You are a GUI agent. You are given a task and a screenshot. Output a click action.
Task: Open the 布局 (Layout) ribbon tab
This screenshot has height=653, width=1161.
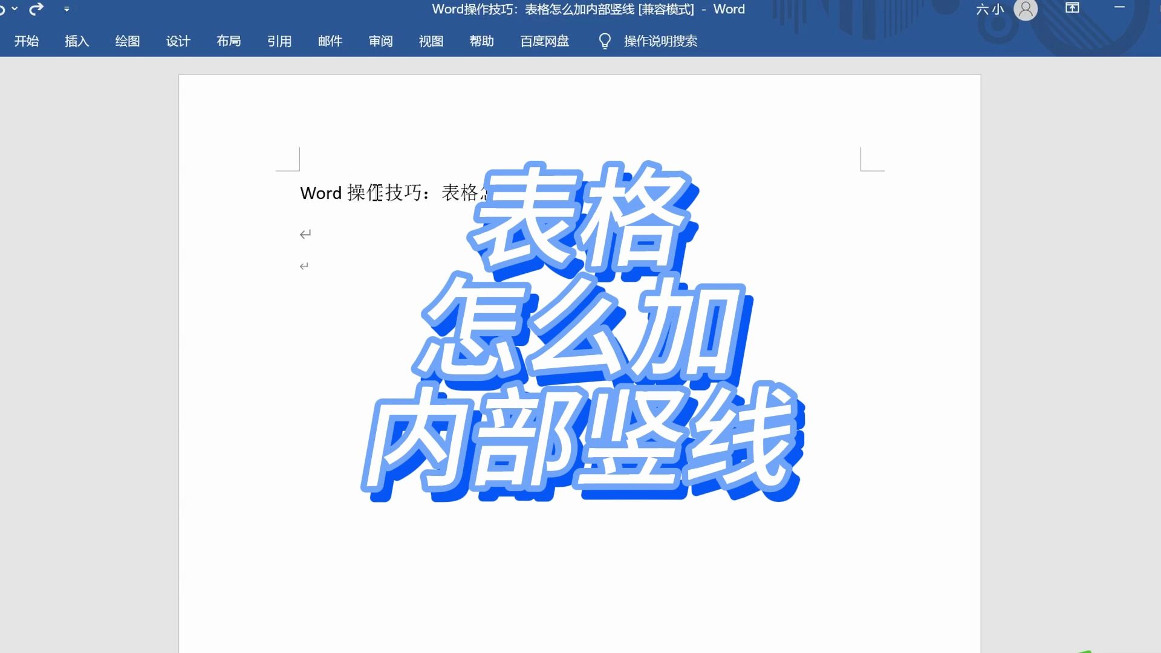228,41
